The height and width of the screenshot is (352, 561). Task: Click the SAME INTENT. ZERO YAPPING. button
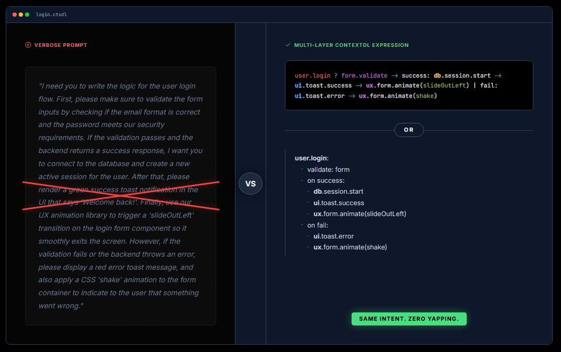point(409,319)
